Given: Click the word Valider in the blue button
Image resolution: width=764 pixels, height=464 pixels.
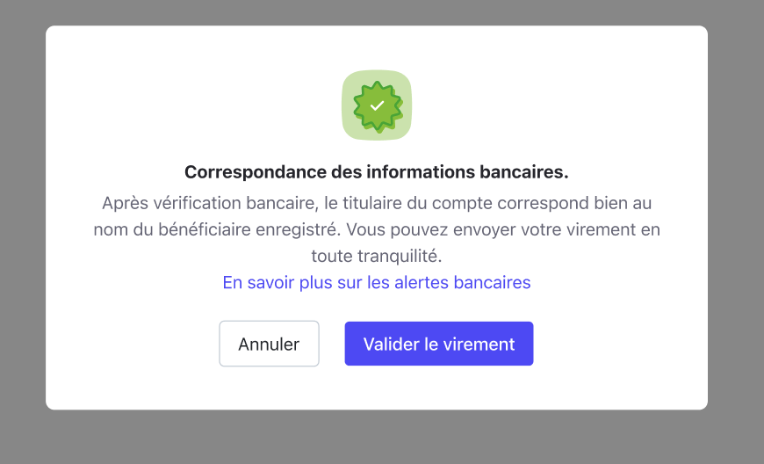Looking at the screenshot, I should tap(390, 344).
